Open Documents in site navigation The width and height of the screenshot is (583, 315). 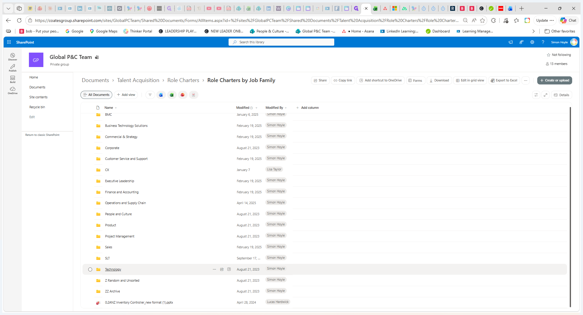[x=37, y=87]
